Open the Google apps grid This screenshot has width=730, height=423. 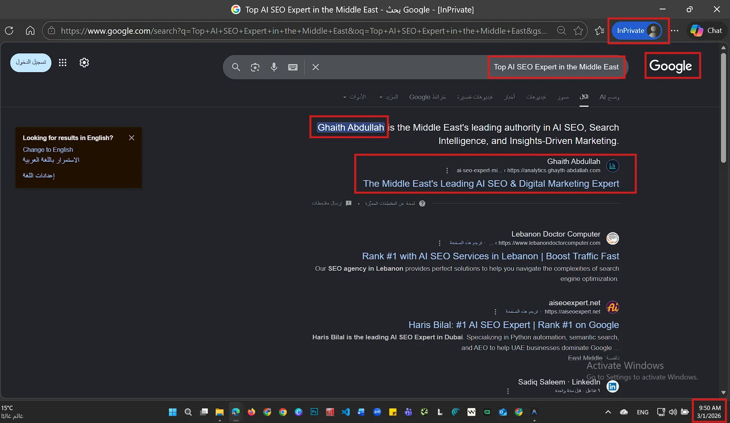pos(62,63)
